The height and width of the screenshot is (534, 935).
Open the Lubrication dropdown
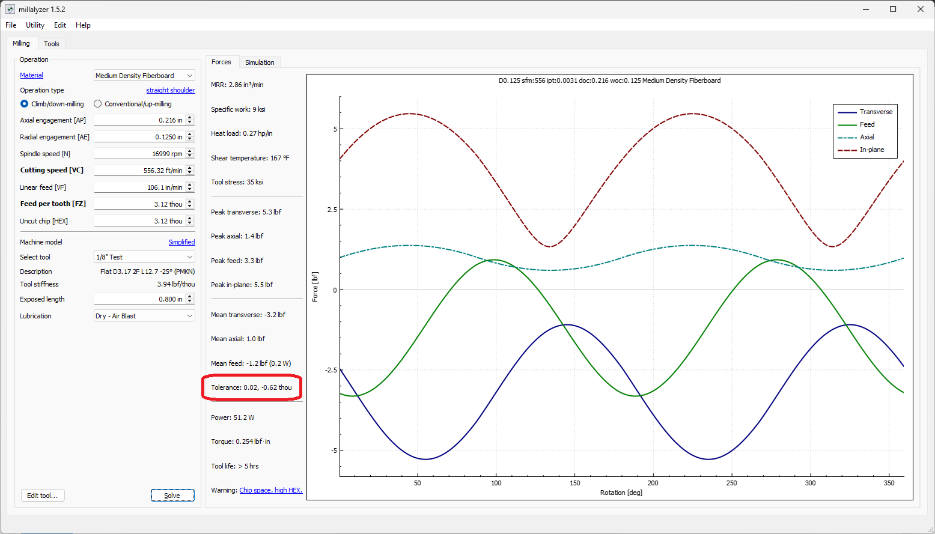144,316
